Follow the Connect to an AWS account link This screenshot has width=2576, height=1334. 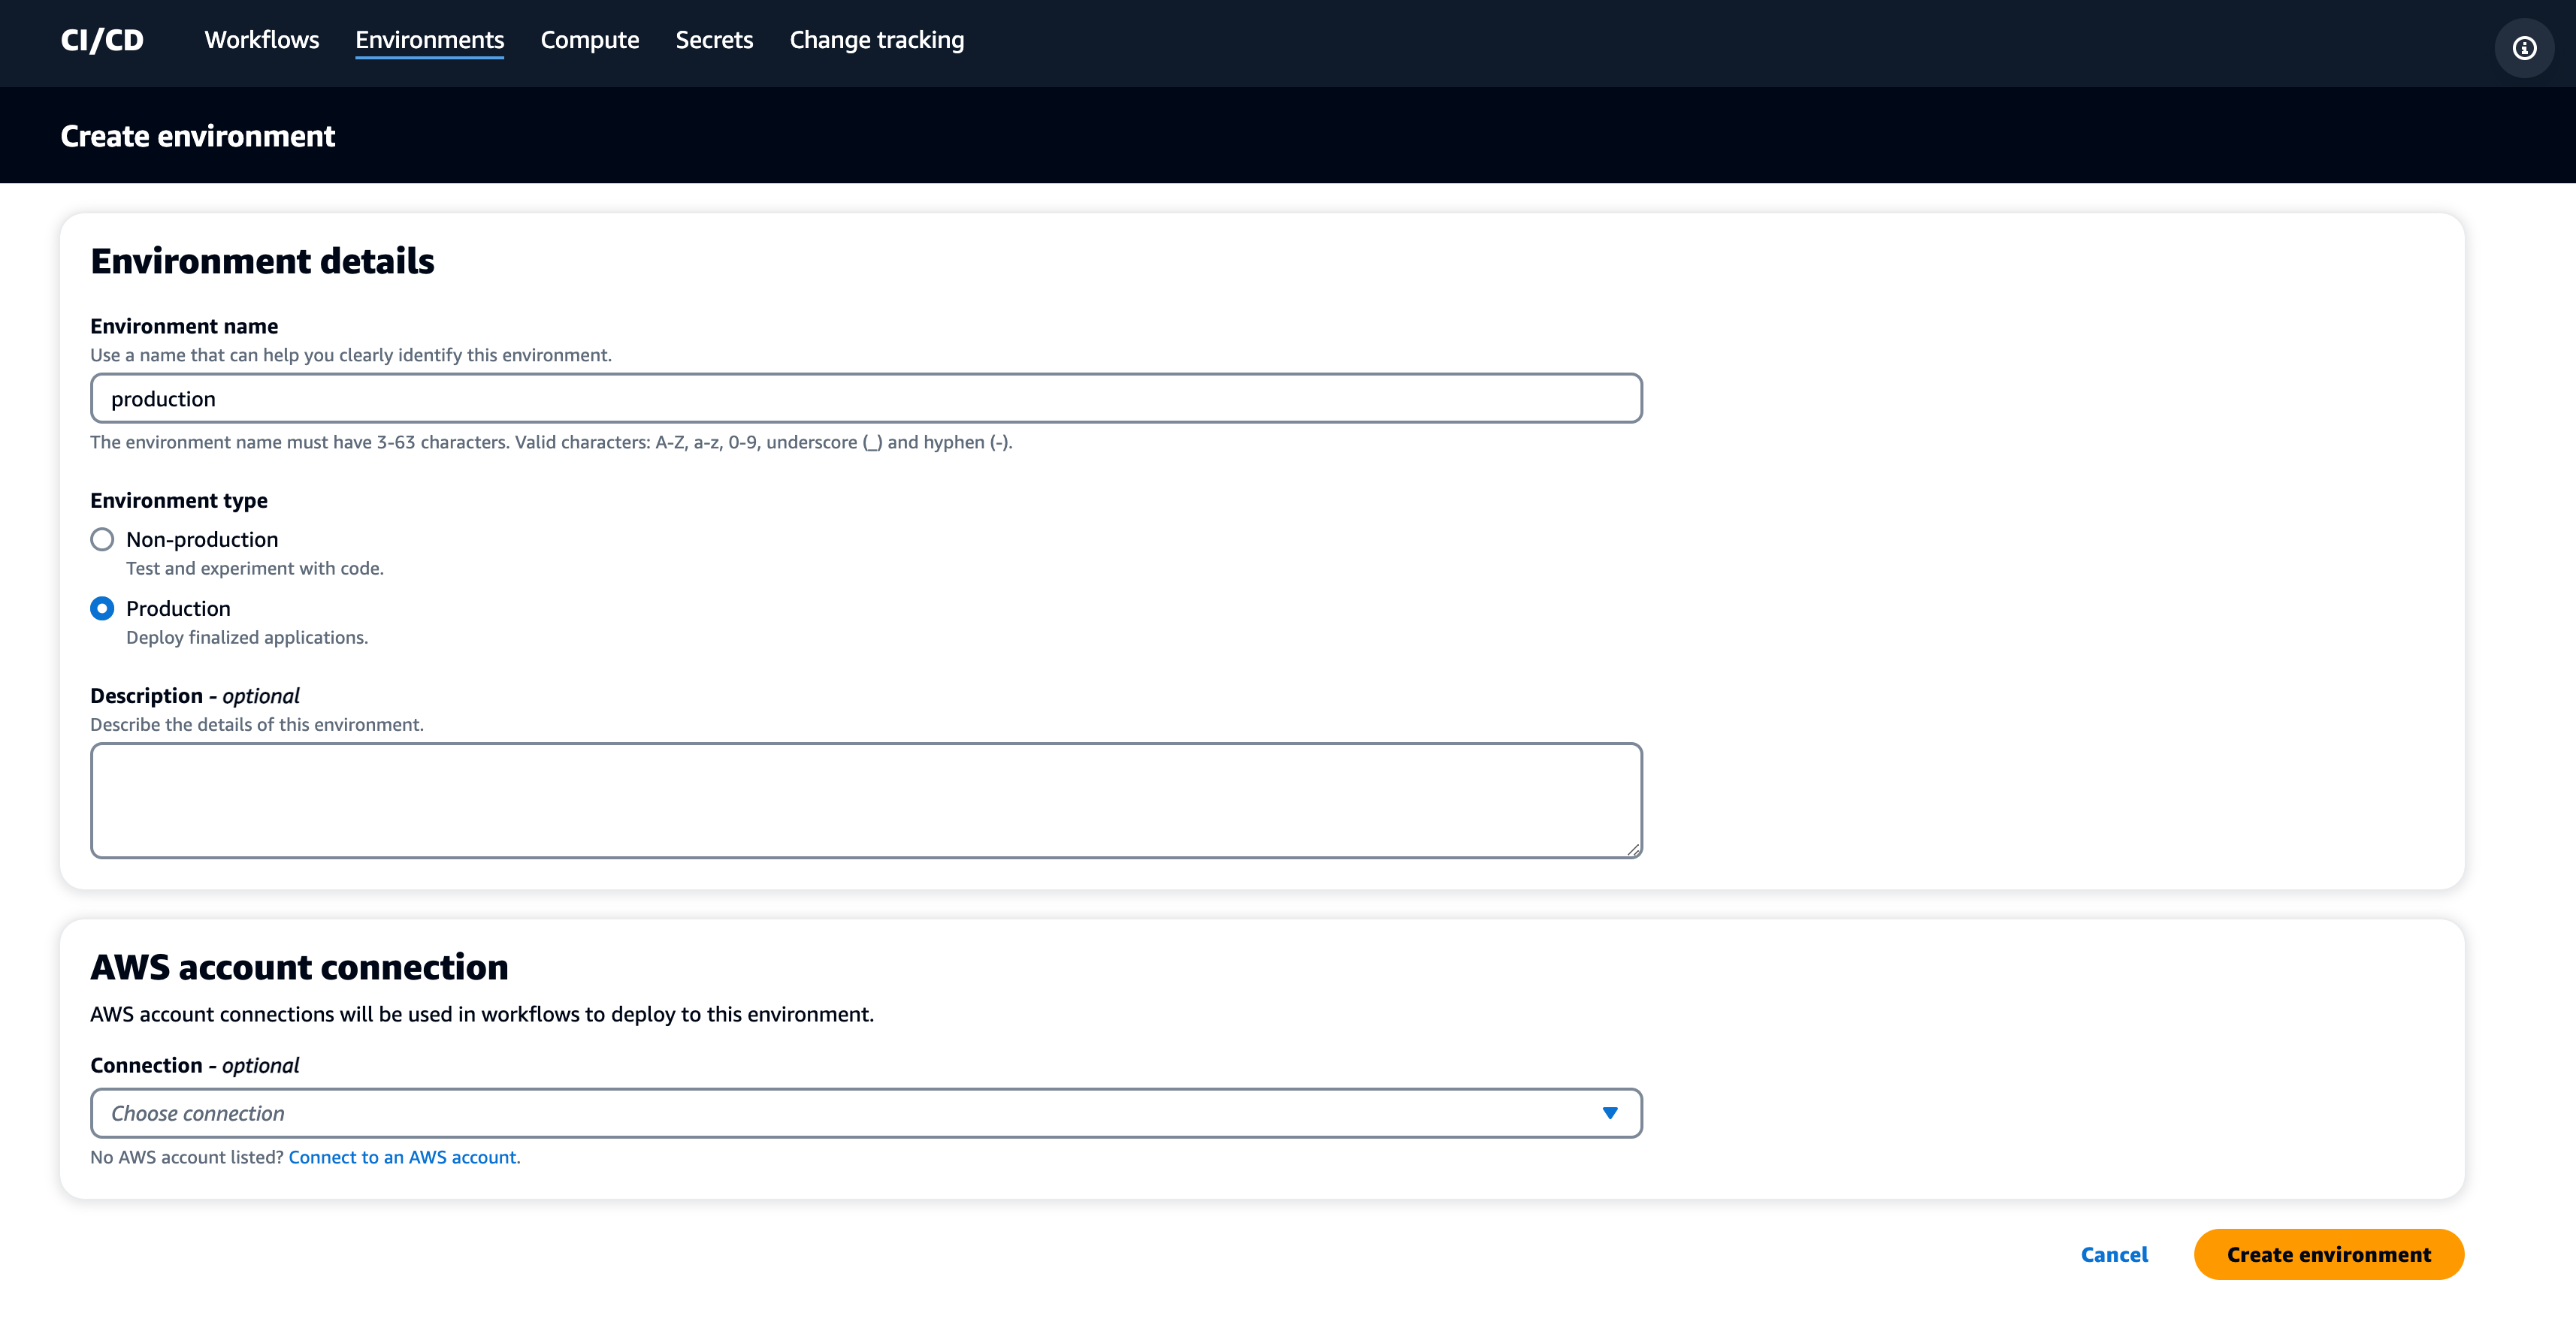pos(403,1157)
